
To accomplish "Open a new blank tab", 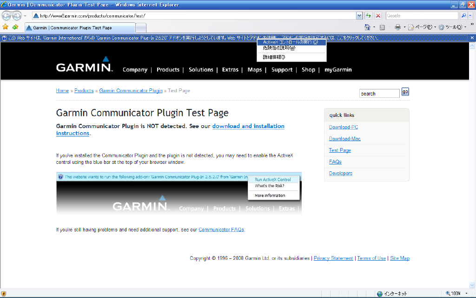I will point(141,28).
